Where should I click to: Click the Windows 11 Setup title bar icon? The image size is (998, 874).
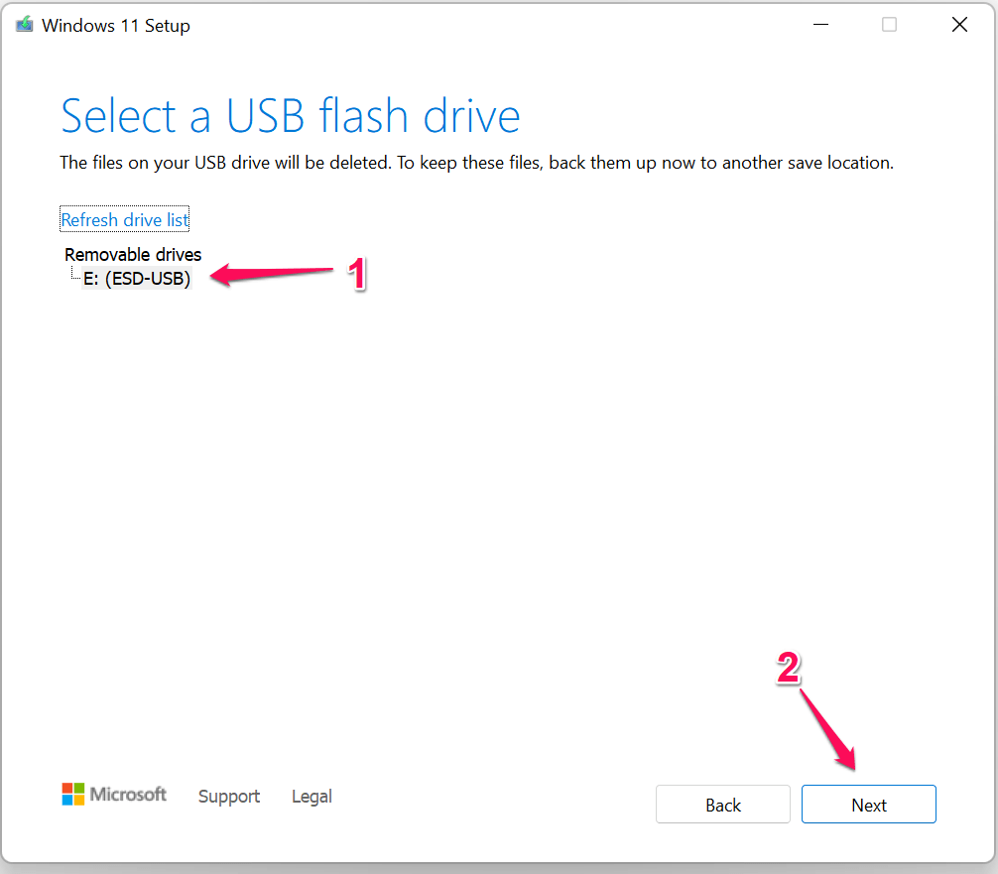click(23, 26)
